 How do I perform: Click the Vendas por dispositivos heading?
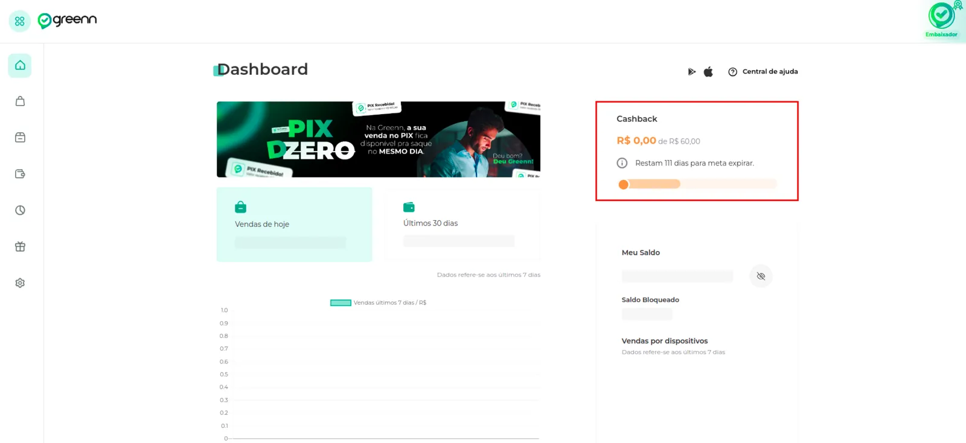(665, 341)
